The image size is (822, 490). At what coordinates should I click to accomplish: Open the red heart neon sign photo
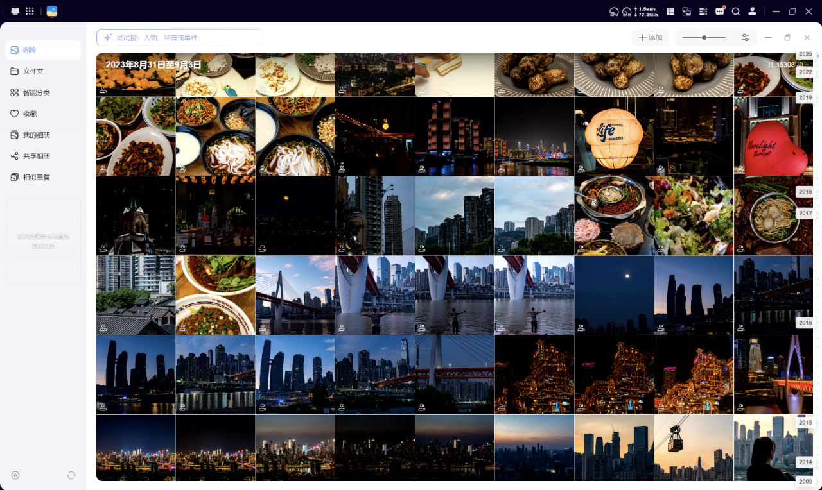click(773, 137)
